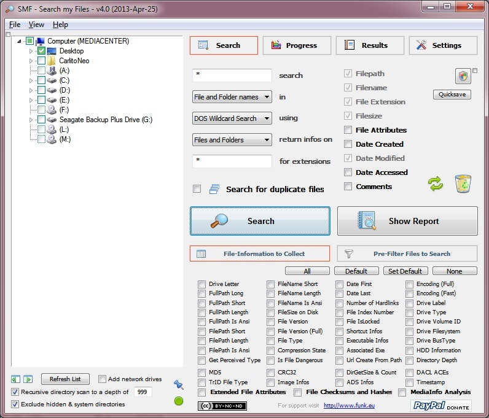The image size is (489, 418).
Task: Collapse the Computer (MEDIACENTER) node
Action: [19, 41]
